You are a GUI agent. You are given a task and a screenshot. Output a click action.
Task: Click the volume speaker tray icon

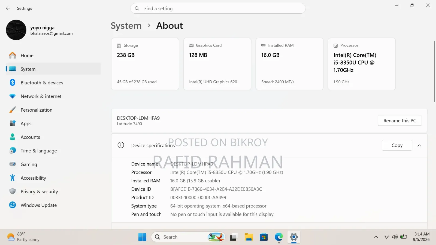pos(395,237)
